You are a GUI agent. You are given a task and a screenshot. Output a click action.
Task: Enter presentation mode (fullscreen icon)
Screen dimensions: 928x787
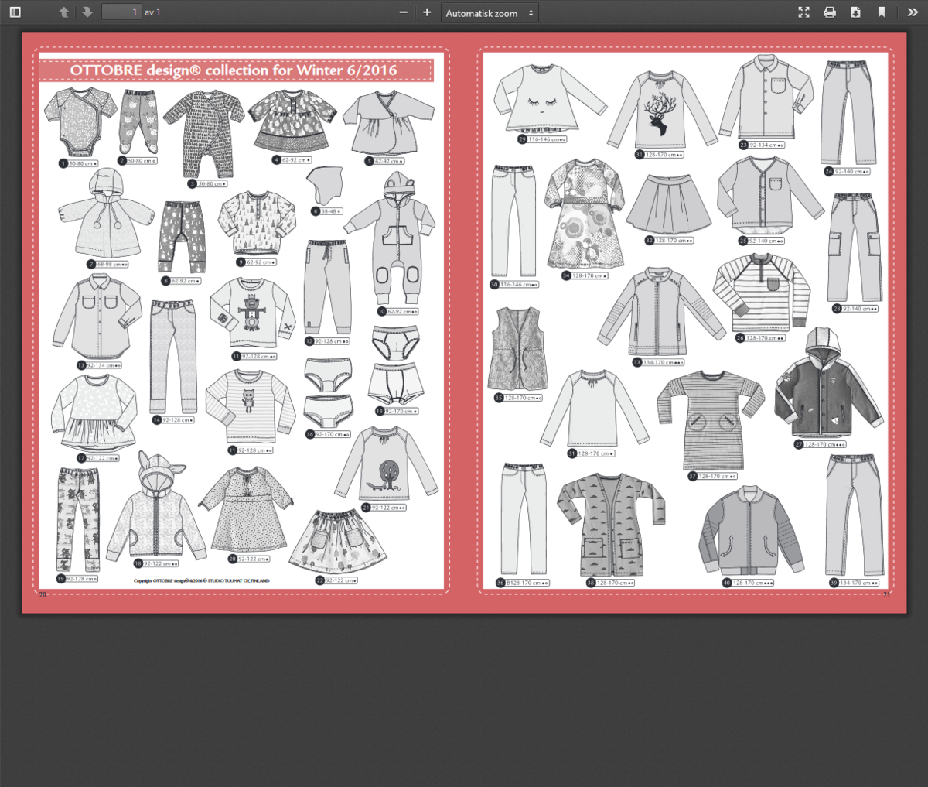point(803,12)
